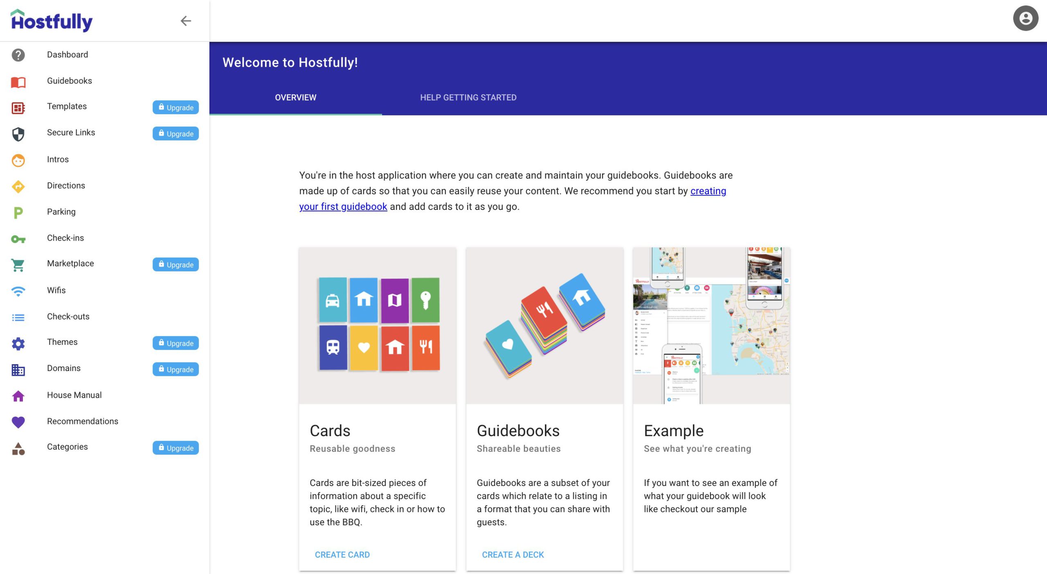Click the Recommendations icon in sidebar

coord(18,421)
